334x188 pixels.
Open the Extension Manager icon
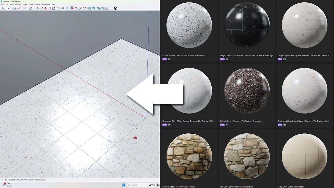(x=103, y=8)
